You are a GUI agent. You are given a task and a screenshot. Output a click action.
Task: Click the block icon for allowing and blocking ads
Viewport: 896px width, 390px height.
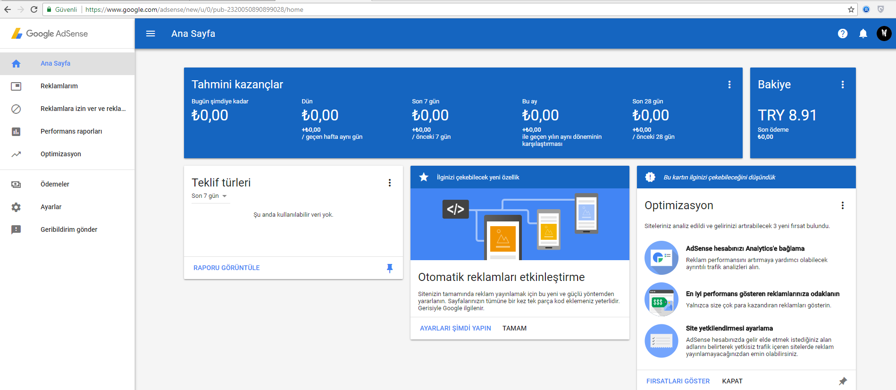[16, 109]
